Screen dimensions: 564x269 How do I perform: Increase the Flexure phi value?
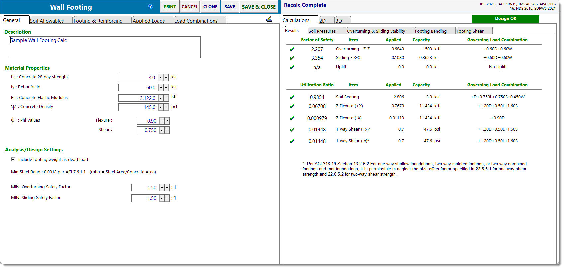tap(167, 121)
